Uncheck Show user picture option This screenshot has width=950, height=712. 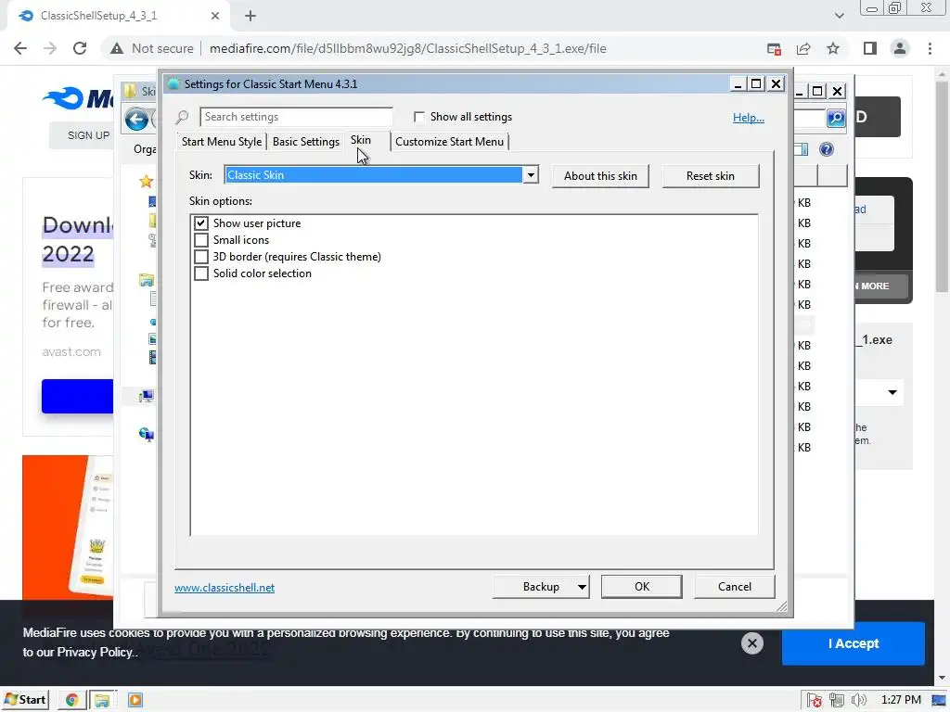[201, 222]
